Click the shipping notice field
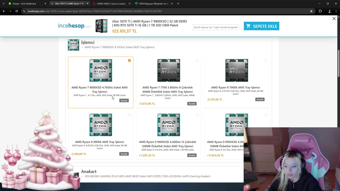The image size is (340, 191). coord(216,27)
